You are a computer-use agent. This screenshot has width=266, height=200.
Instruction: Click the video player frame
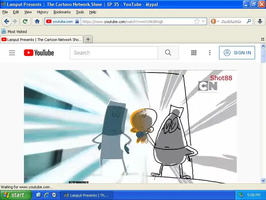click(130, 127)
